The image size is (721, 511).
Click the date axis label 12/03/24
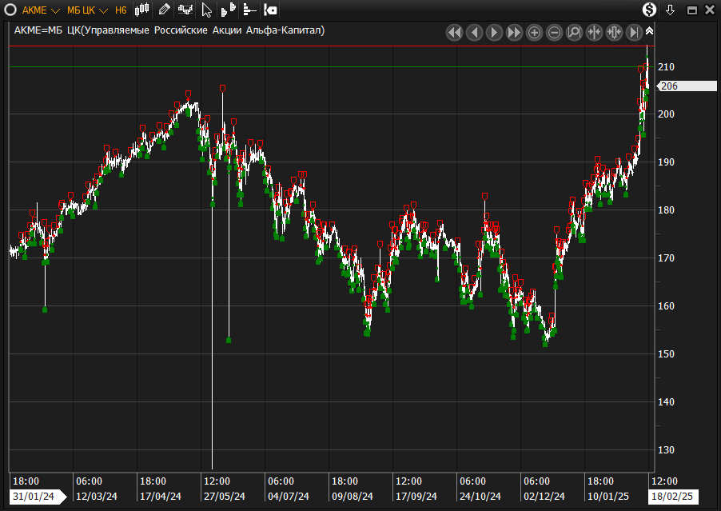pyautogui.click(x=97, y=497)
